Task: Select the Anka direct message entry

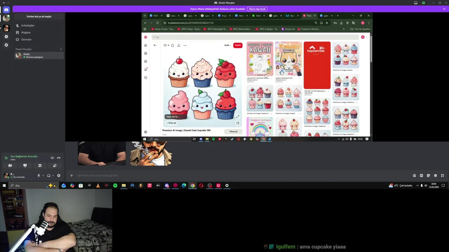Action: [x=39, y=56]
